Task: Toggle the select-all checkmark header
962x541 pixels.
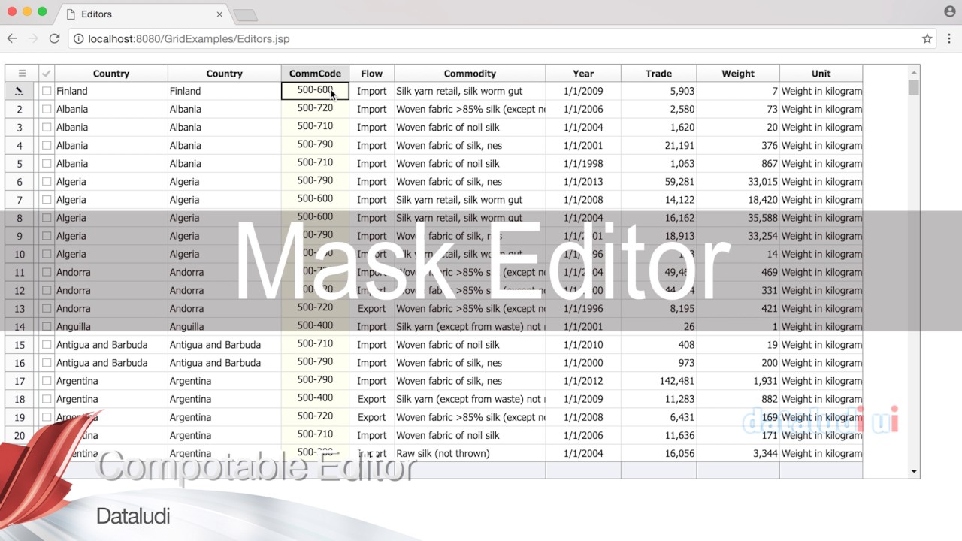Action: [47, 74]
